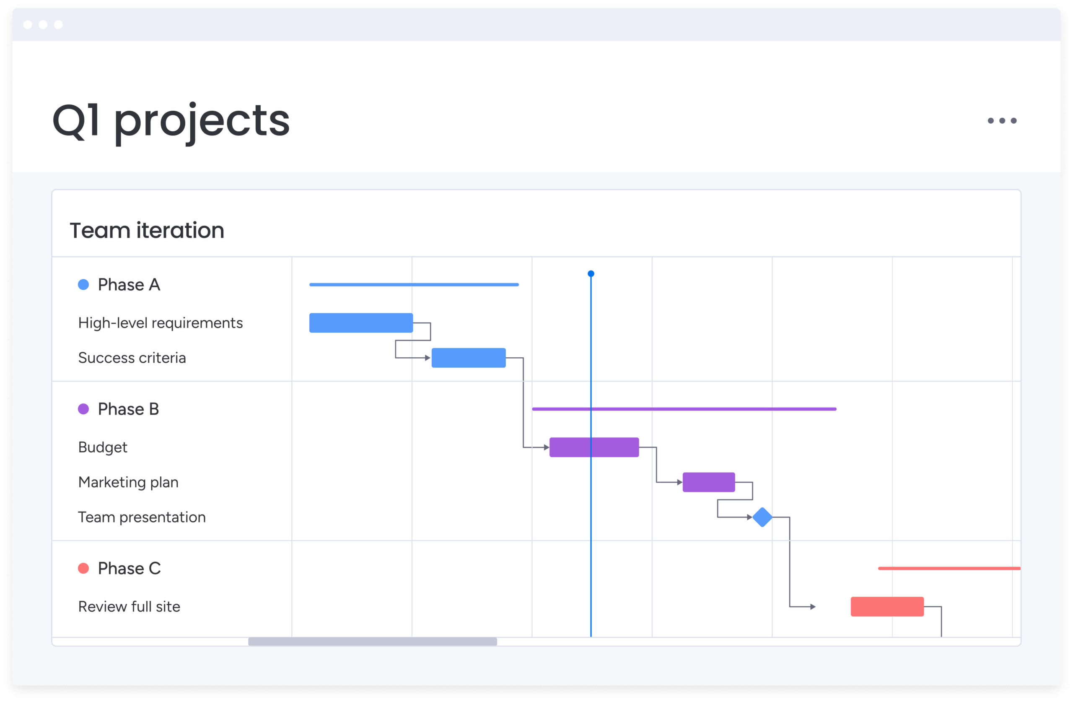Click the Team iteration heading

[147, 230]
